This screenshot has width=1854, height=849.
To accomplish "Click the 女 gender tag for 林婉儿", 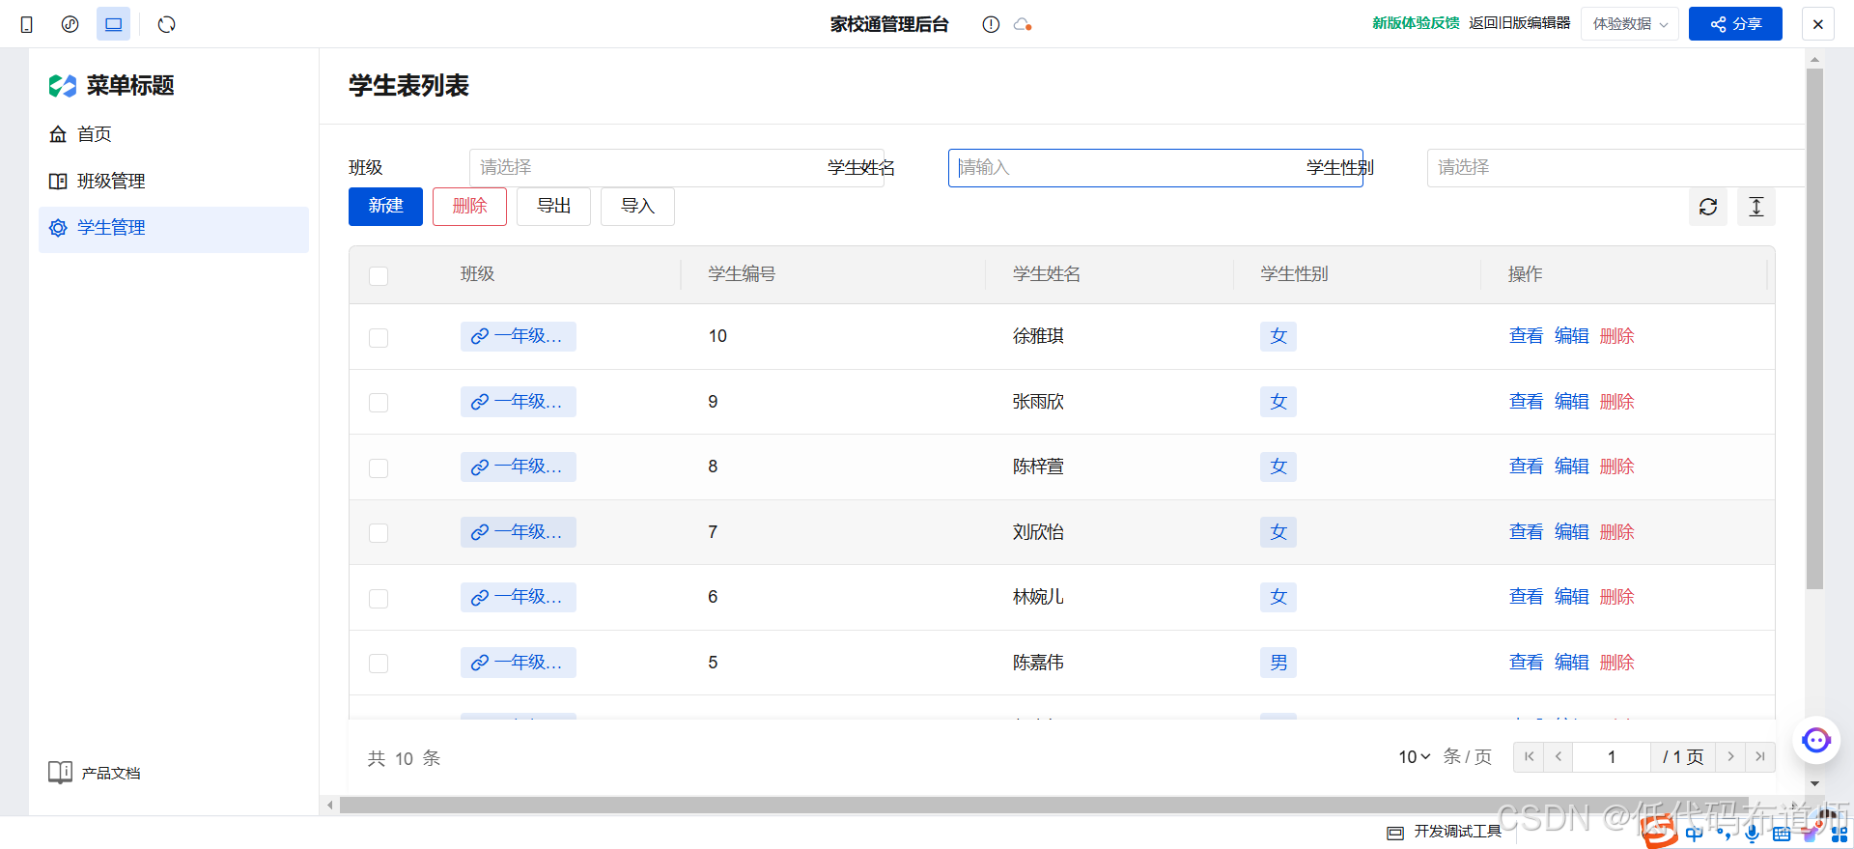I will [x=1278, y=597].
